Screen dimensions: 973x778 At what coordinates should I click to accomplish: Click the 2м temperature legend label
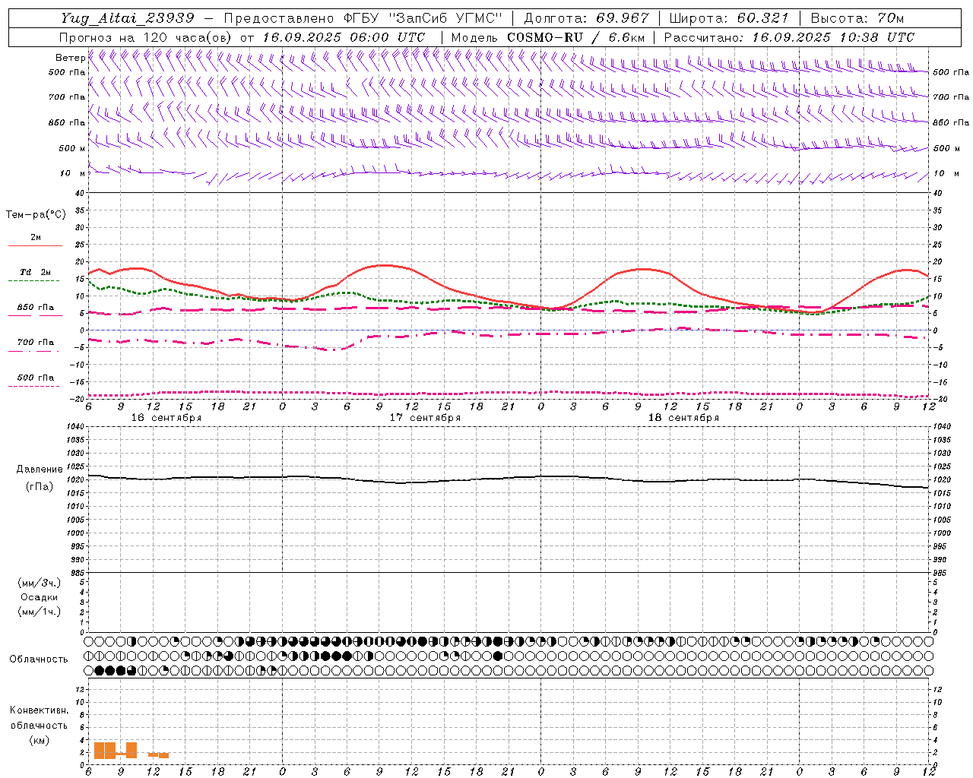tap(36, 237)
